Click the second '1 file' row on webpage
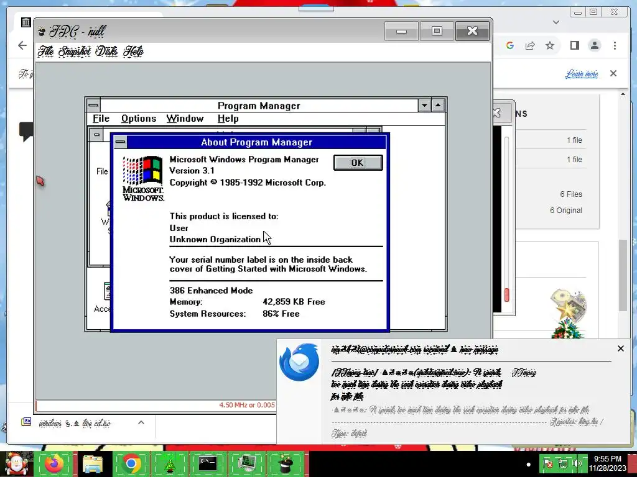This screenshot has width=637, height=477. 574,160
